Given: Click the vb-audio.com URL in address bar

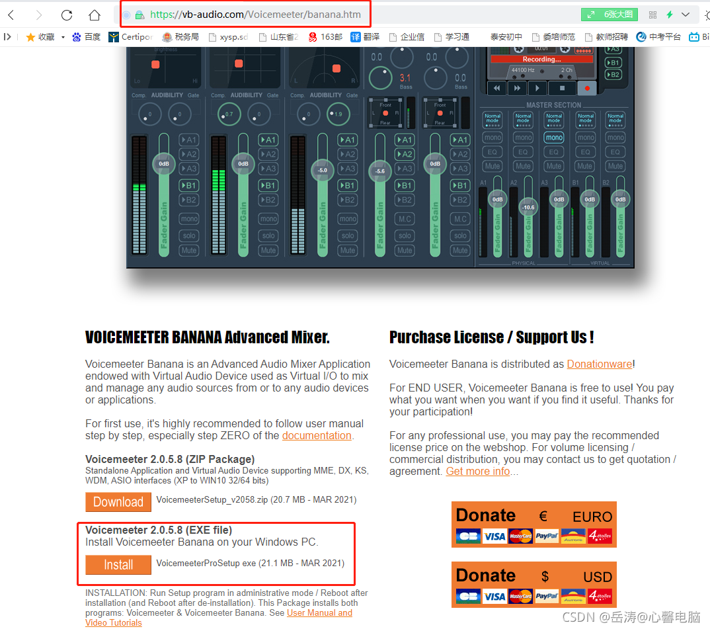Looking at the screenshot, I should tap(256, 15).
